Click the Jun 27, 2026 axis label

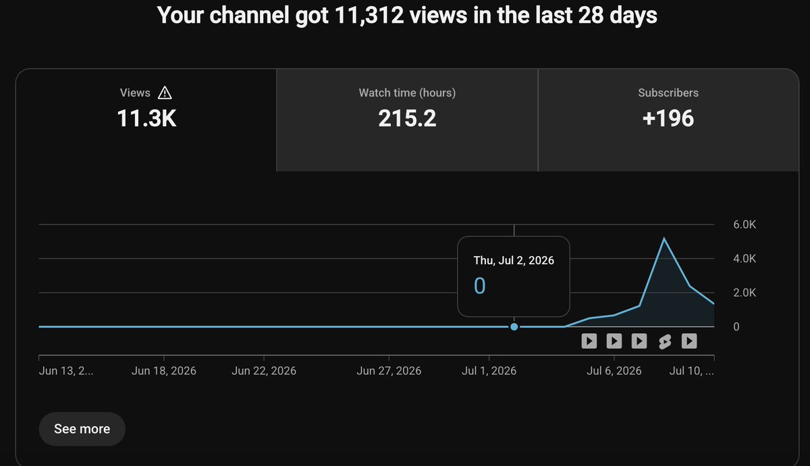[389, 371]
